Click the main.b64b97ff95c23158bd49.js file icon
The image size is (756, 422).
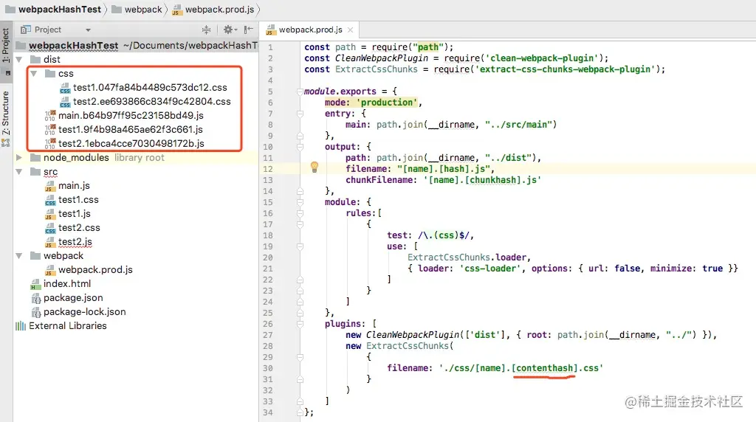[49, 116]
